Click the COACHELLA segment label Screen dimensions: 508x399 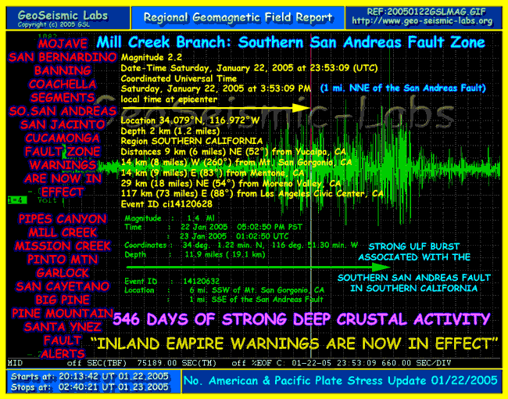(63, 84)
